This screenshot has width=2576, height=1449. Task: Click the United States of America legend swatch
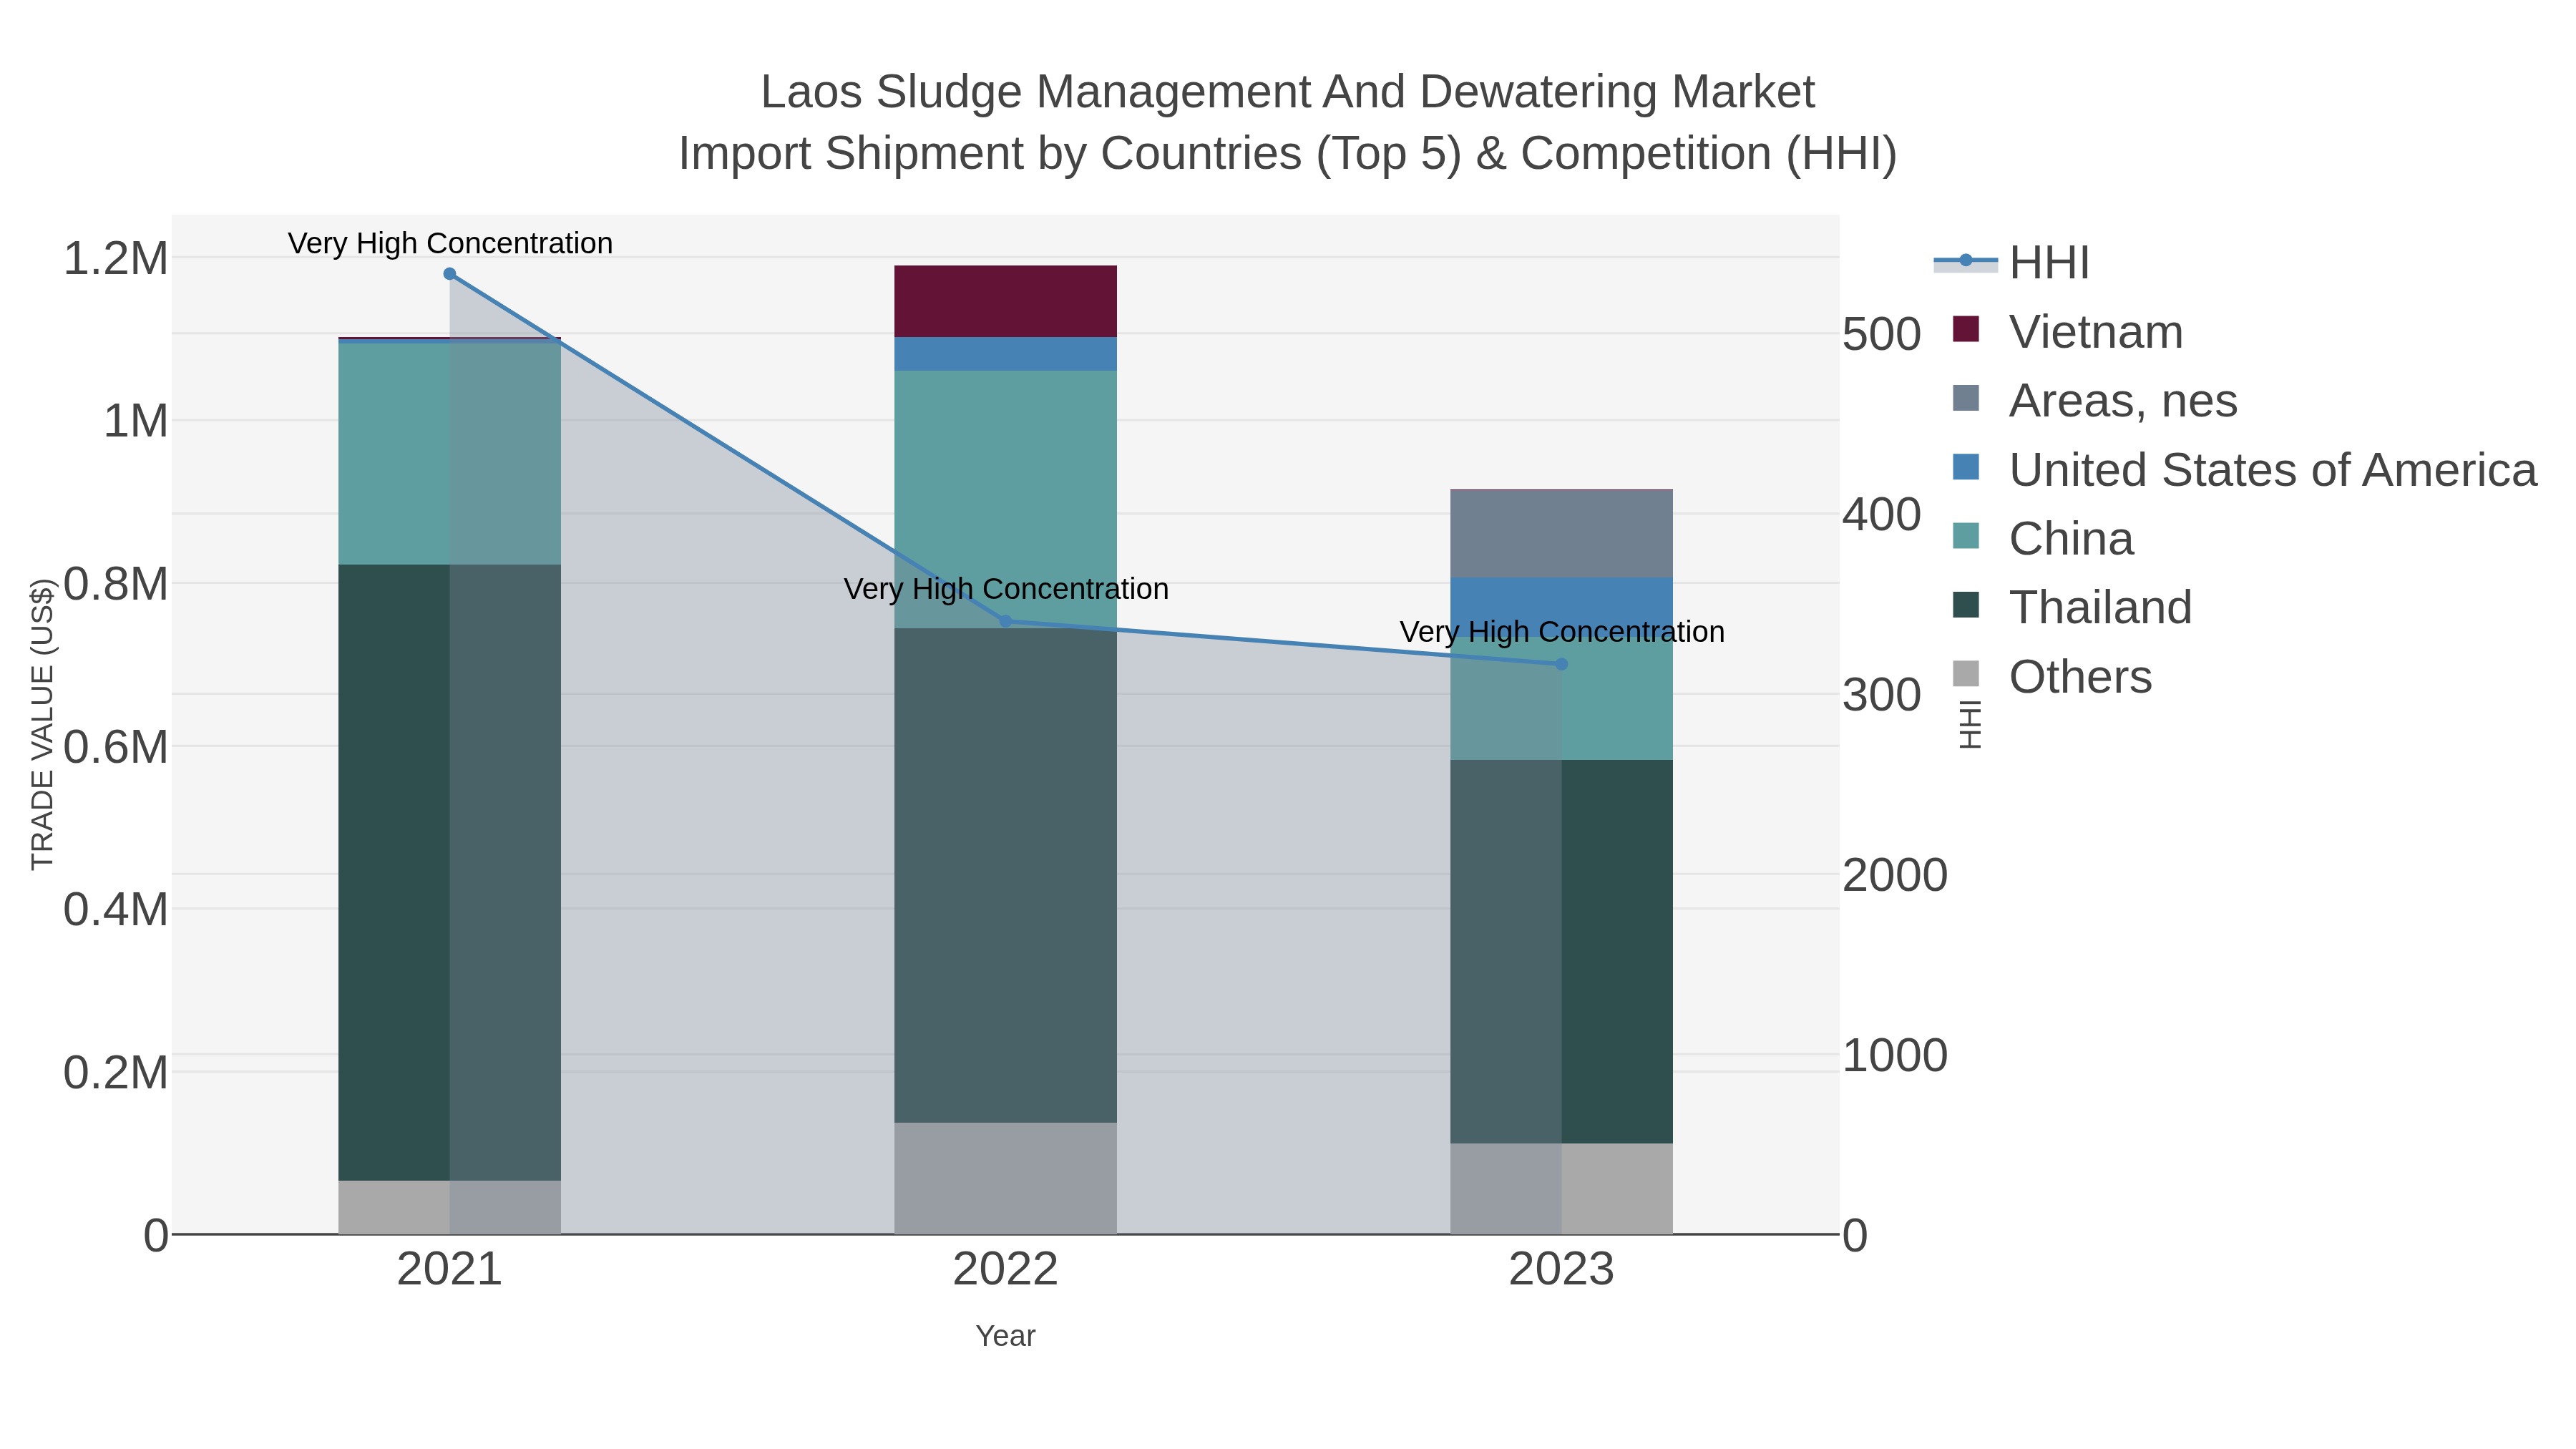click(1966, 467)
